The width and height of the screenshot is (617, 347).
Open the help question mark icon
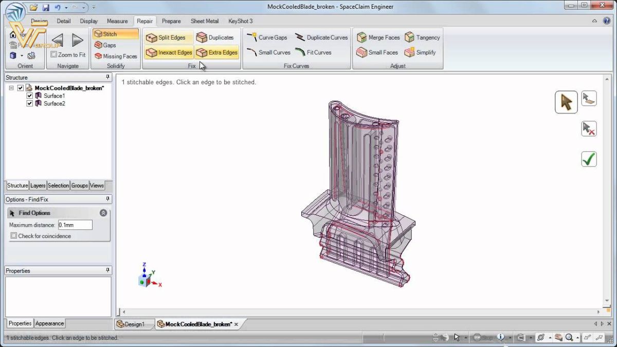pos(607,21)
